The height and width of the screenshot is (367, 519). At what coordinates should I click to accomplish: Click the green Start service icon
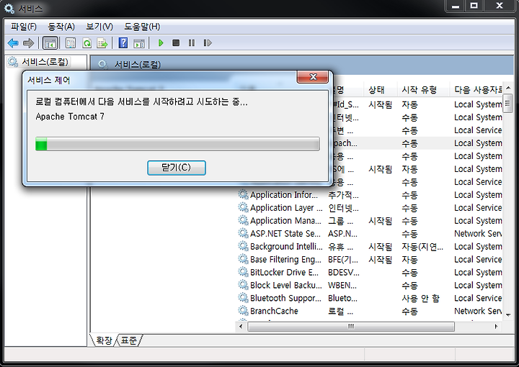(161, 43)
